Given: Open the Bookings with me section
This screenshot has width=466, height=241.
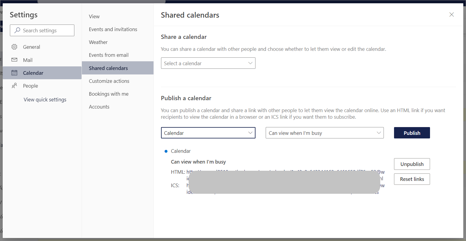Looking at the screenshot, I should coord(109,94).
